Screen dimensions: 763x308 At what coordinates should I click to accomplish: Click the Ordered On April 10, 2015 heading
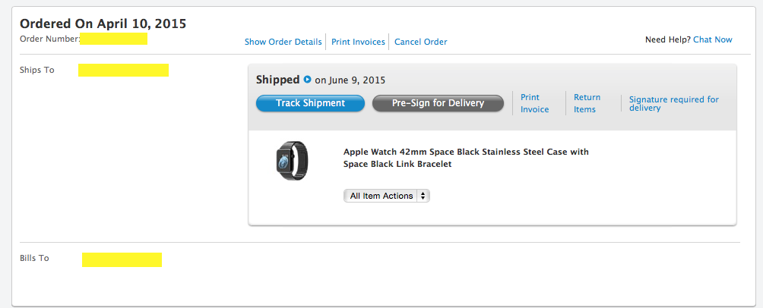coord(103,24)
